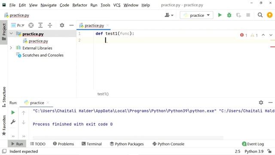Toggle the Structure side tool tab
275x155 pixels.
(4, 96)
